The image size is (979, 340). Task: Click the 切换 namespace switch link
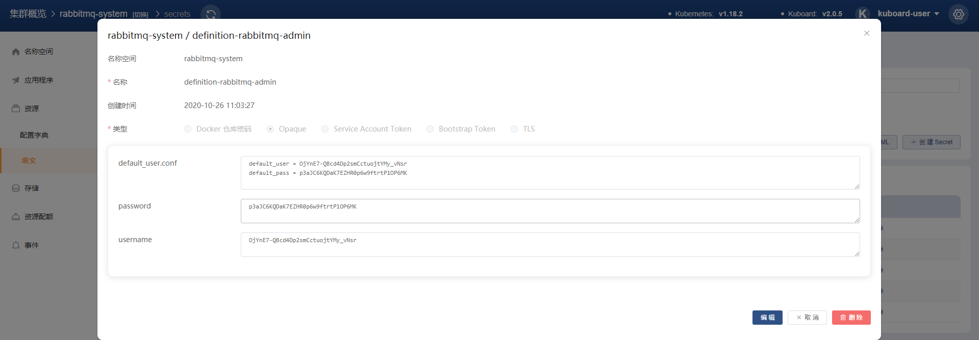[140, 15]
